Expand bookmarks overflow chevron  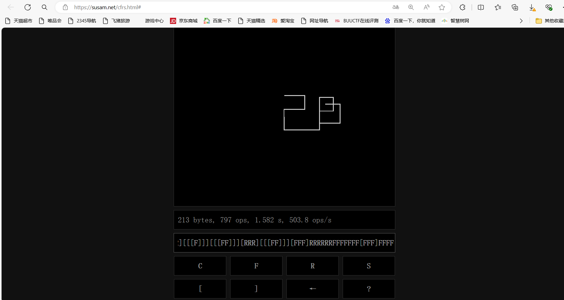(521, 21)
